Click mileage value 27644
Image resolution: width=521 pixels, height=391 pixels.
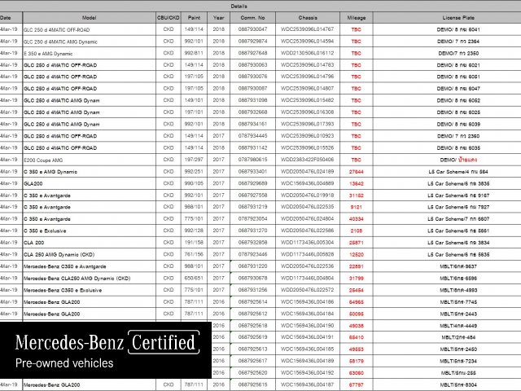(357, 172)
